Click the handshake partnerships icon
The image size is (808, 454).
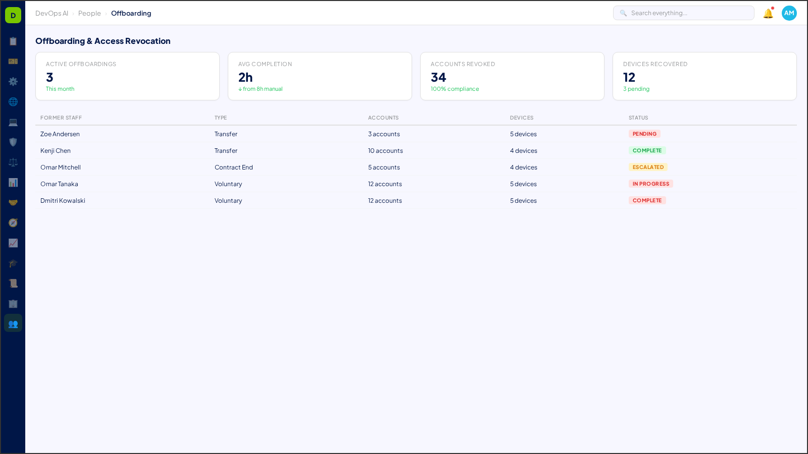coord(13,202)
